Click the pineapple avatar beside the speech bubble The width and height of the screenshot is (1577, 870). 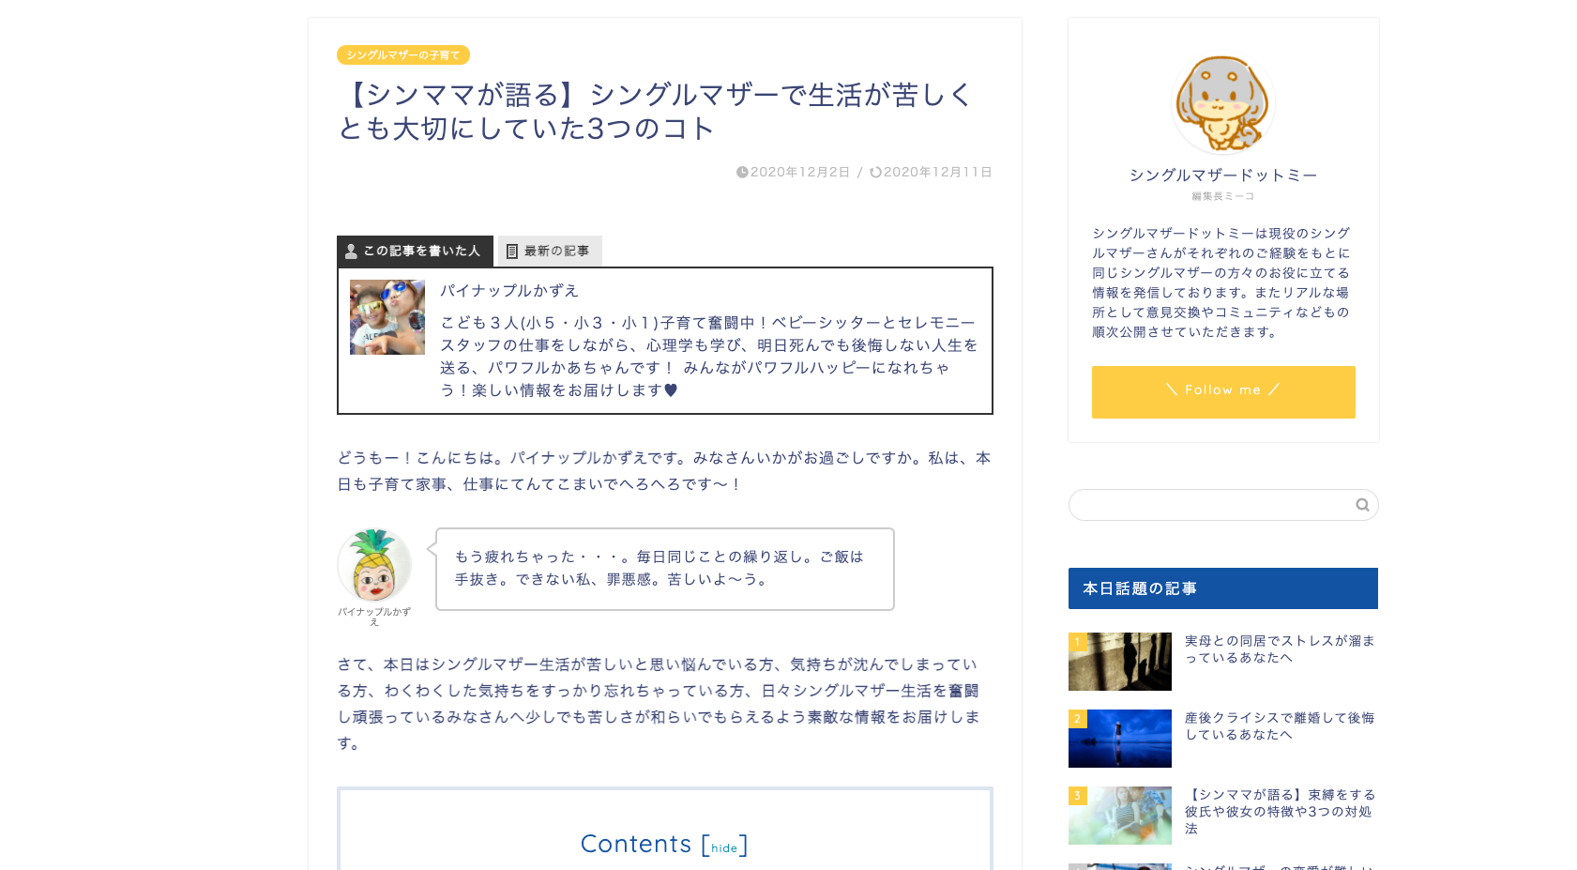374,565
